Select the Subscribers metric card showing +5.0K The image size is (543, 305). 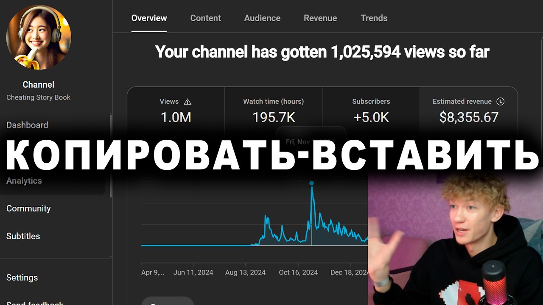(x=371, y=111)
